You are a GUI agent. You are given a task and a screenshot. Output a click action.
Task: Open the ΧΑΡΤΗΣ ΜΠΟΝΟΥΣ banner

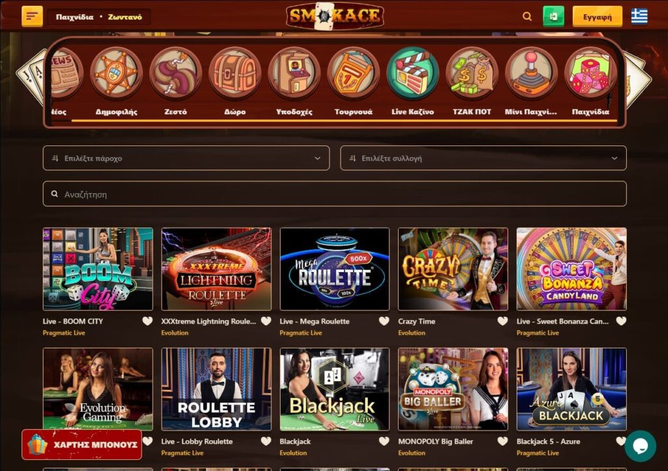(82, 445)
